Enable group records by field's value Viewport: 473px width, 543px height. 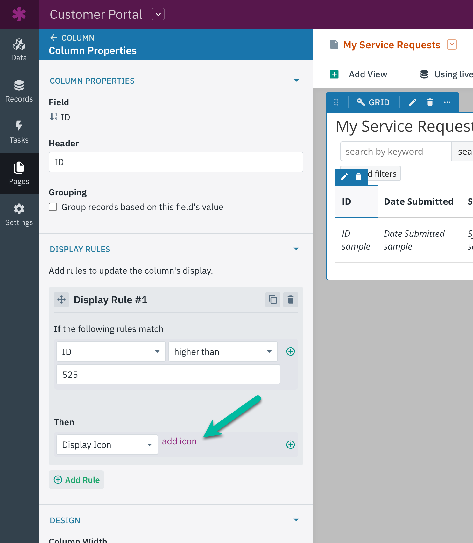[x=53, y=207]
